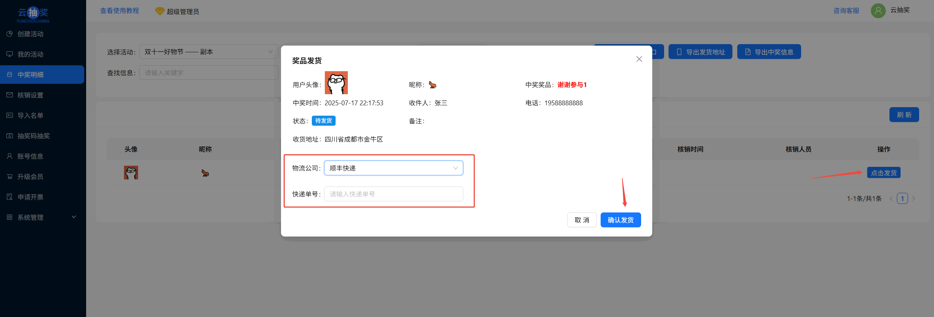Click the 导入名单 card icon
The image size is (934, 317).
10,115
